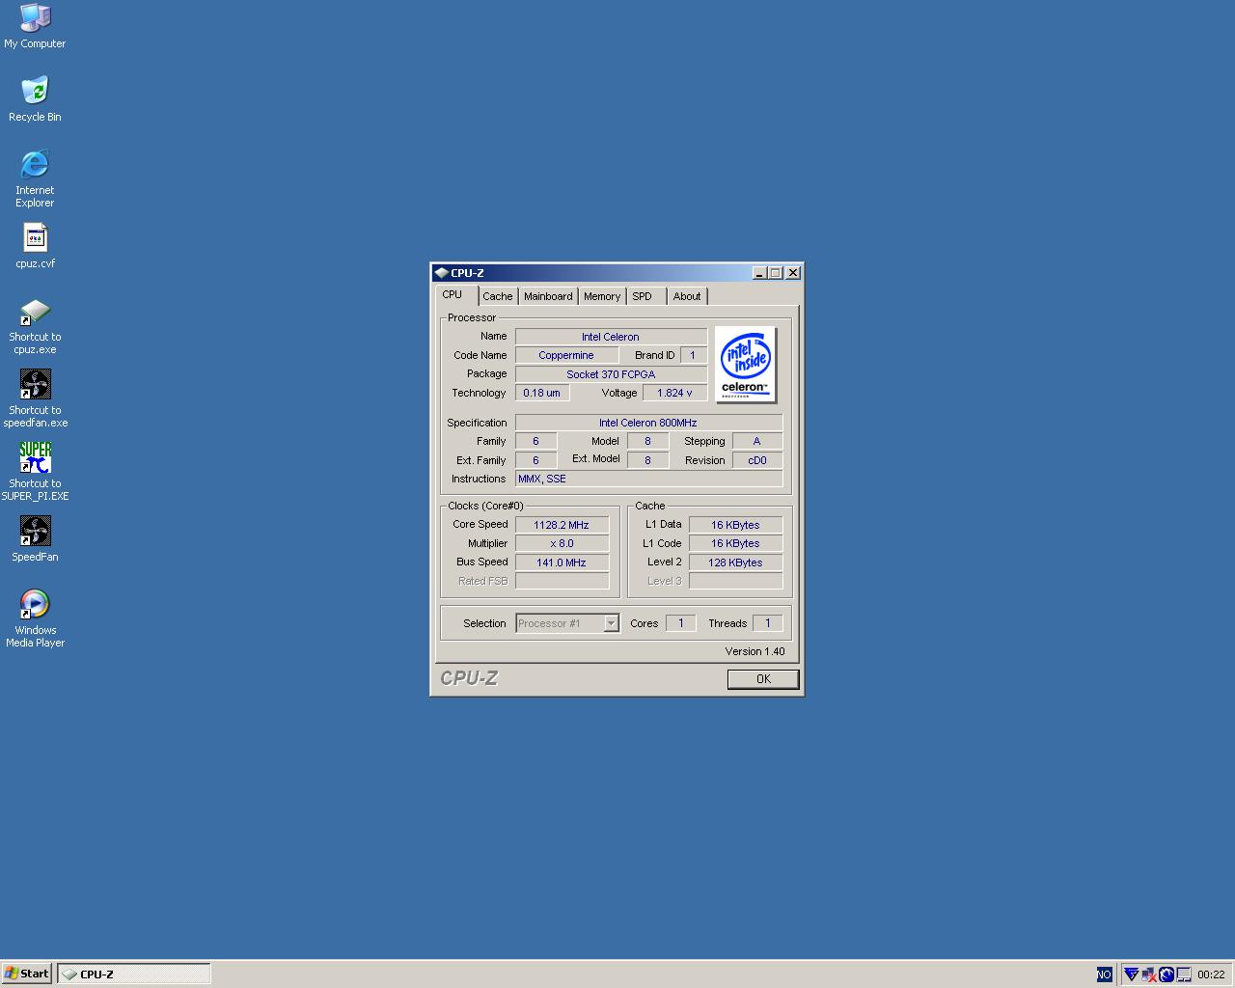1235x988 pixels.
Task: Click the Level 2 cache value 128 KBytes
Action: (735, 563)
